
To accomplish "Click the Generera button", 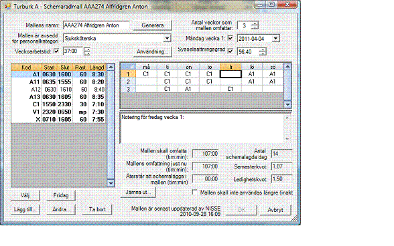I will [x=153, y=25].
